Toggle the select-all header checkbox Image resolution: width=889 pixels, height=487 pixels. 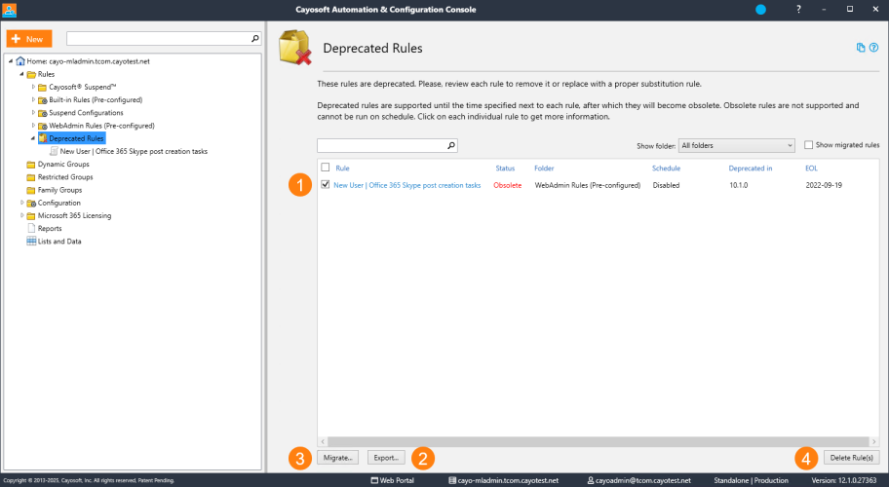click(326, 168)
